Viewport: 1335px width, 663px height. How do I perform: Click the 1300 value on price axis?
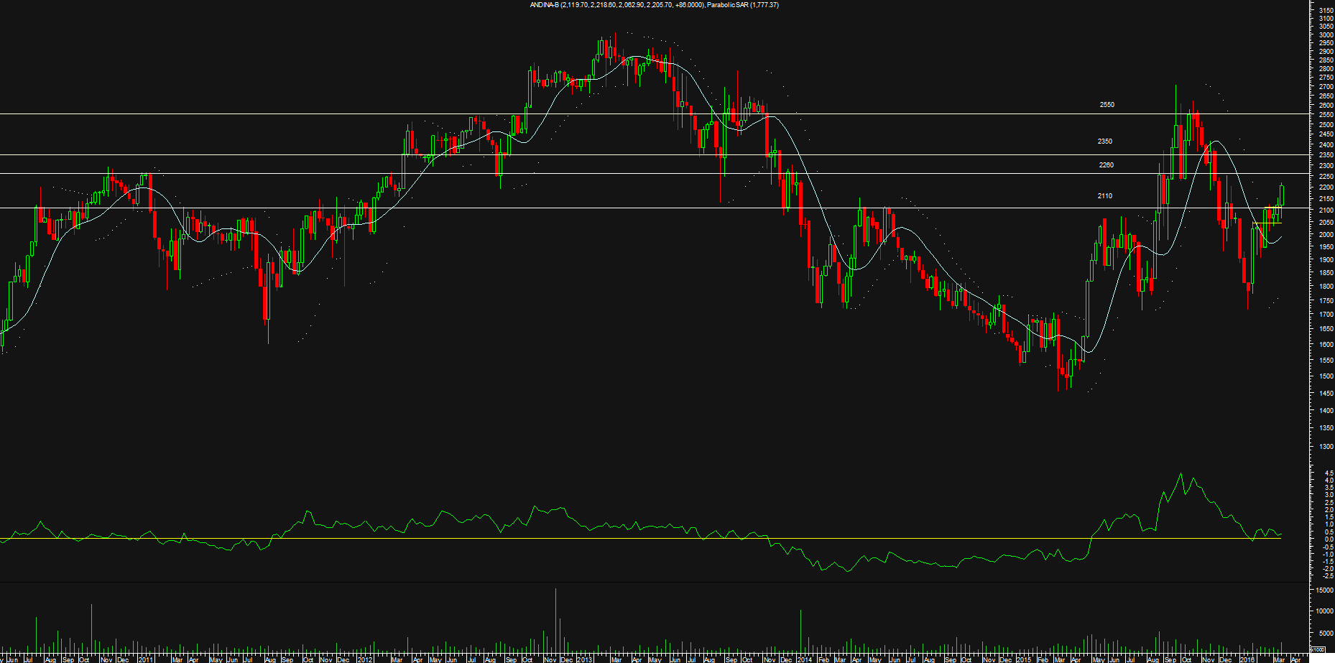click(1326, 447)
